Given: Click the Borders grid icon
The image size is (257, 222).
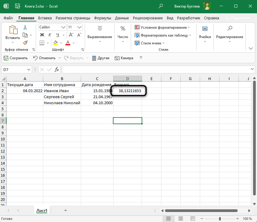Looking at the screenshot, I should point(42,43).
